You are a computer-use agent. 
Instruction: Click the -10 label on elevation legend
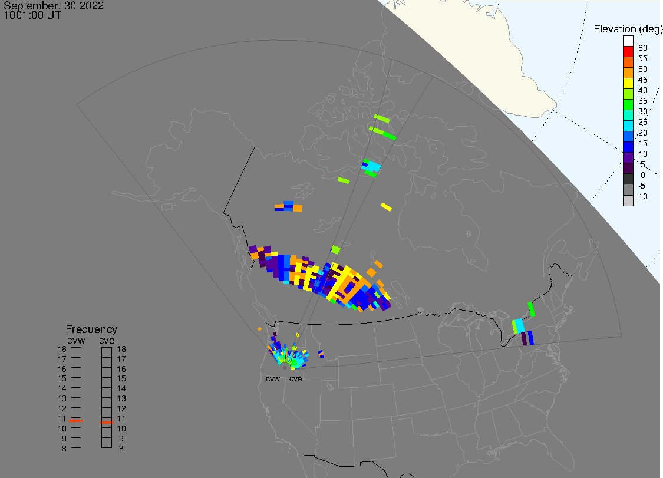642,196
